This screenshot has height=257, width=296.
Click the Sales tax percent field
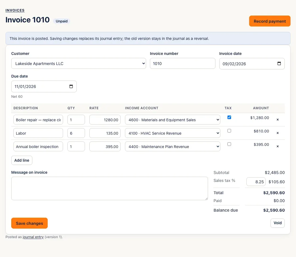(x=256, y=182)
